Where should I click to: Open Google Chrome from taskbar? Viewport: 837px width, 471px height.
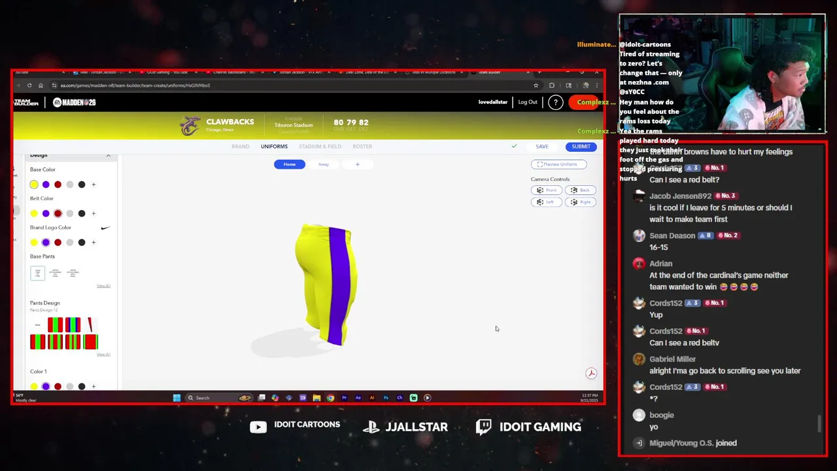click(330, 398)
